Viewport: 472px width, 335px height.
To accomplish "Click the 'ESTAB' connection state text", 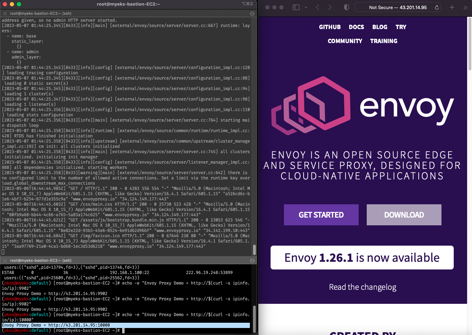I will (8, 273).
